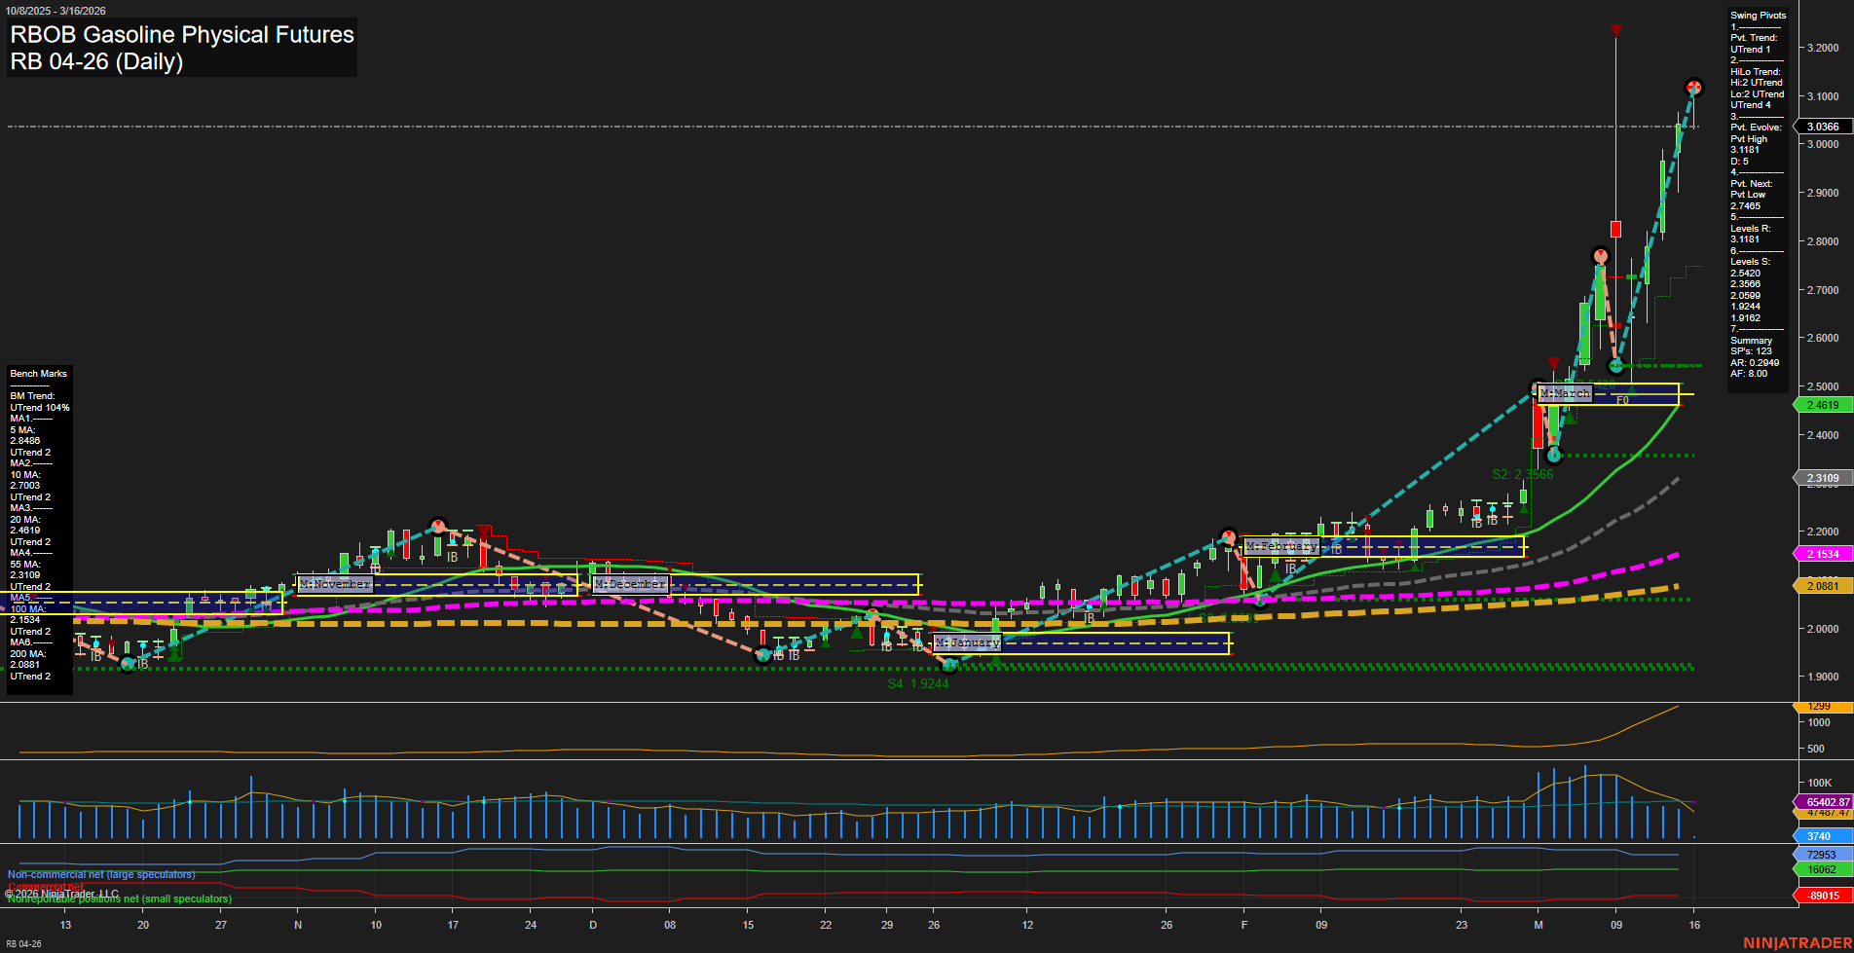Click the Non-commercial net (large speculators) legend text
Image resolution: width=1854 pixels, height=953 pixels.
click(x=100, y=874)
